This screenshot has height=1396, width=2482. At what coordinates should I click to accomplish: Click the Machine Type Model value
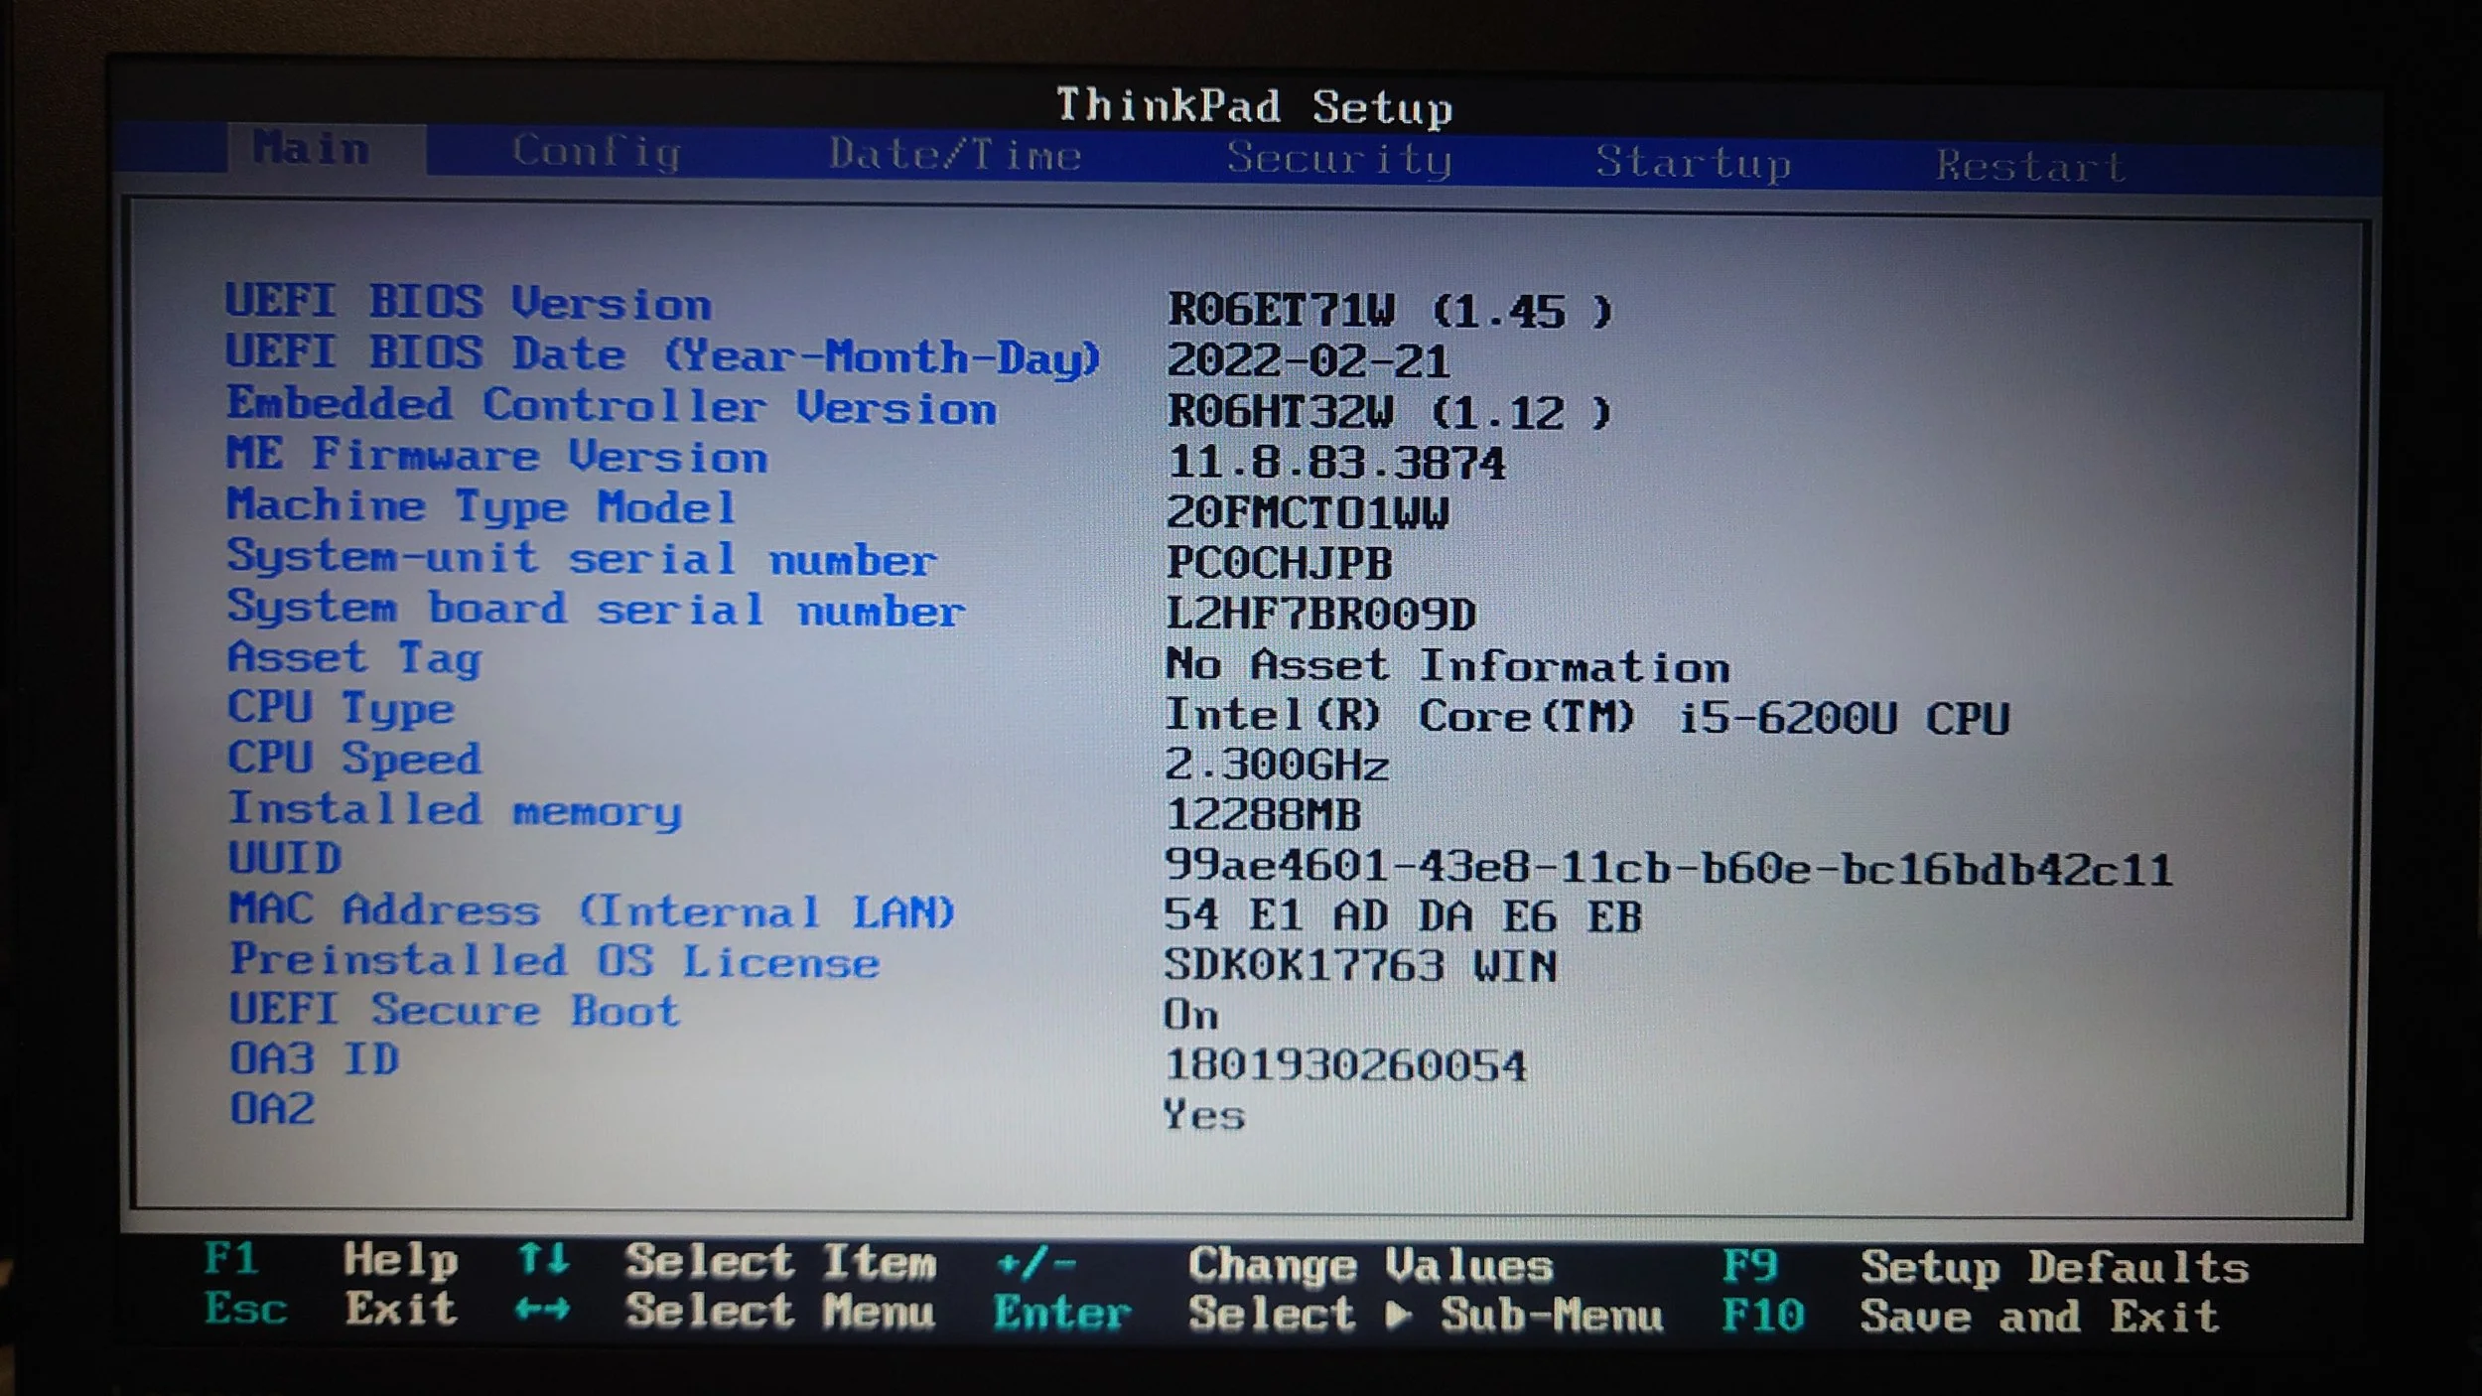pyautogui.click(x=1307, y=513)
